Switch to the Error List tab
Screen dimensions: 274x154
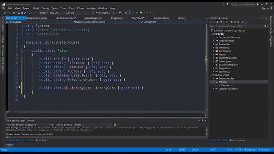41,140
